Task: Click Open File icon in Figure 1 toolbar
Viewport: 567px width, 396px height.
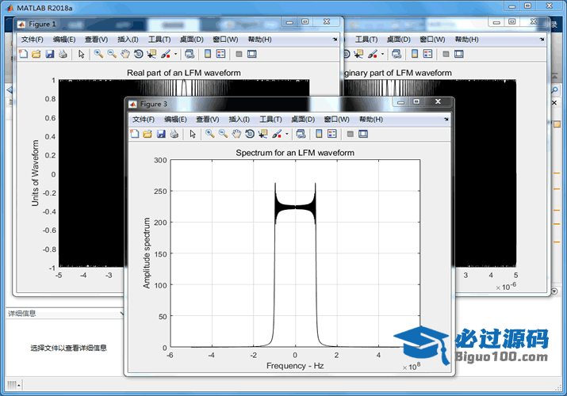Action: pos(36,54)
